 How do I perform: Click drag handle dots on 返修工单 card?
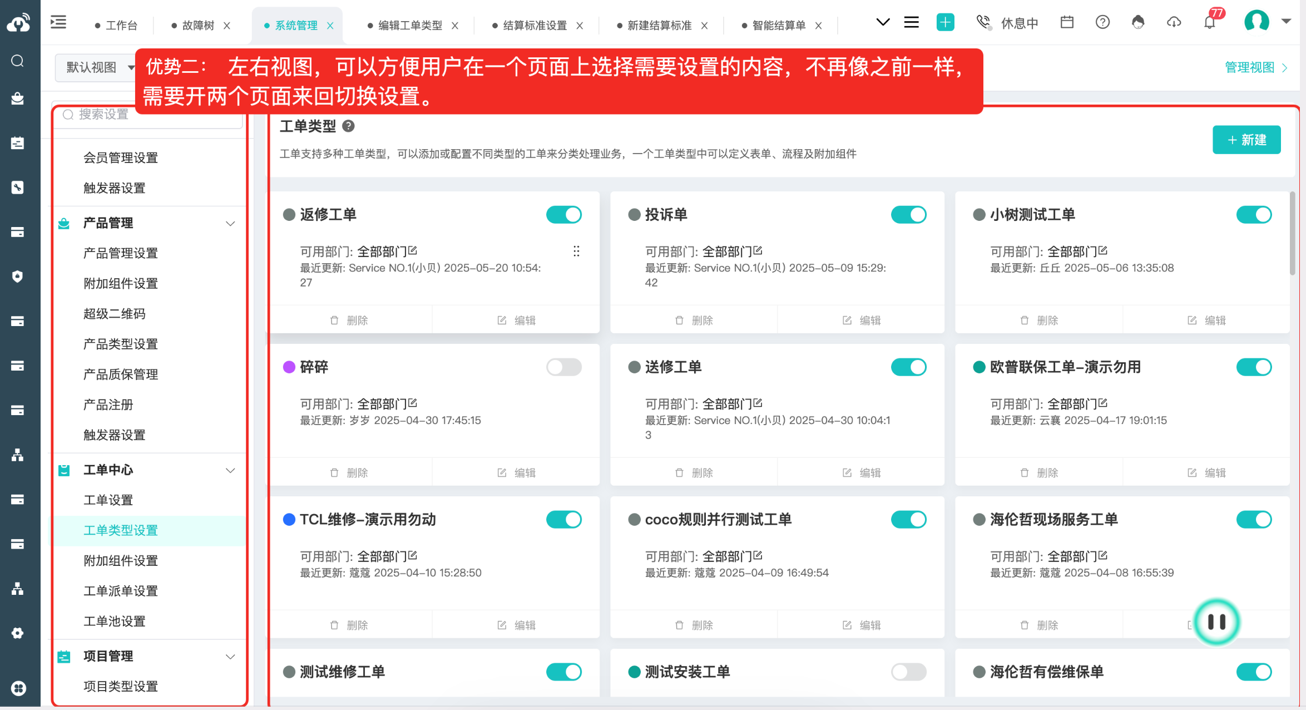pos(576,252)
